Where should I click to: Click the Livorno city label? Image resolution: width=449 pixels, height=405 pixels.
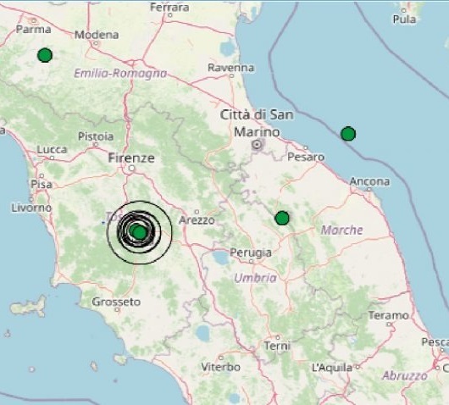coord(31,208)
